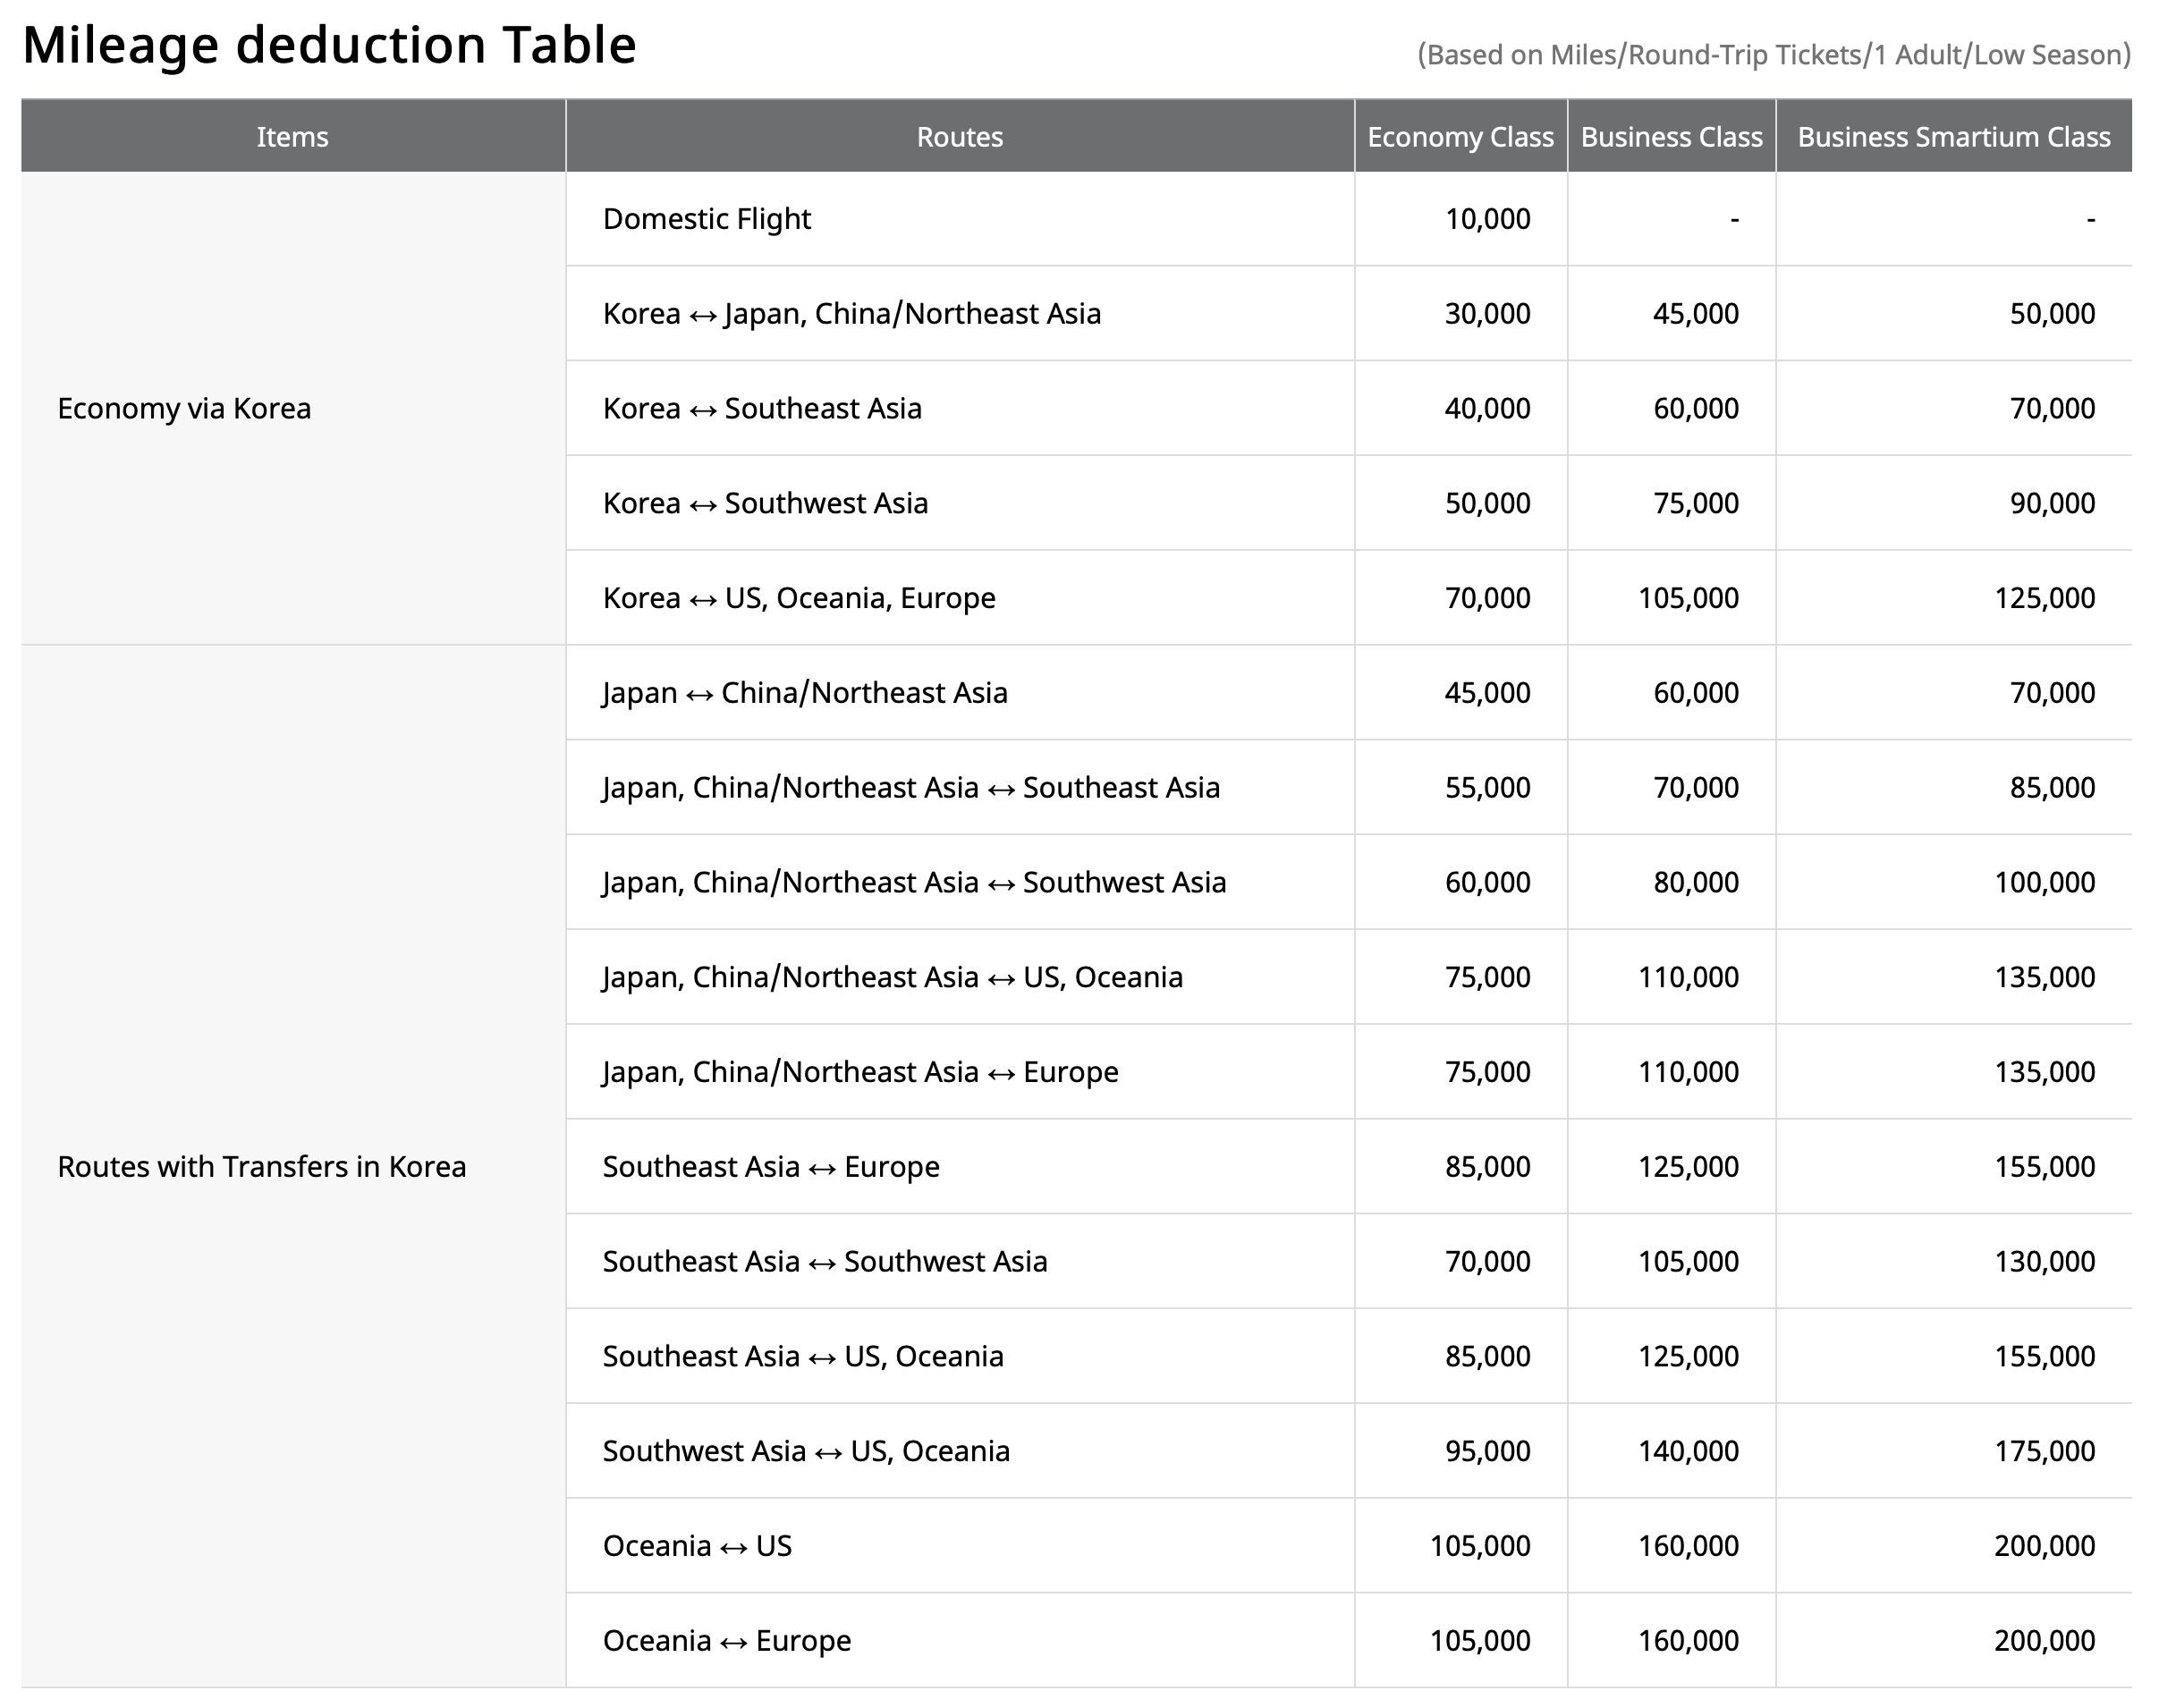Screen dimensions: 2159x1708
Task: Click Southeast Asia to Europe route
Action: coord(770,1166)
